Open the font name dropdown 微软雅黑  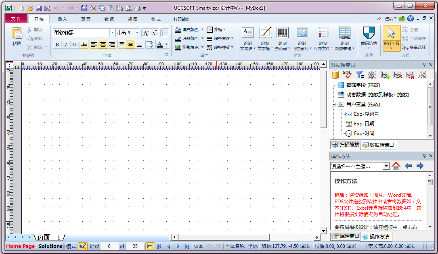(x=112, y=33)
